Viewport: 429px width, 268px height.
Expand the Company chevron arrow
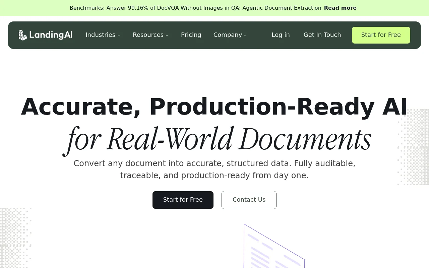[245, 35]
